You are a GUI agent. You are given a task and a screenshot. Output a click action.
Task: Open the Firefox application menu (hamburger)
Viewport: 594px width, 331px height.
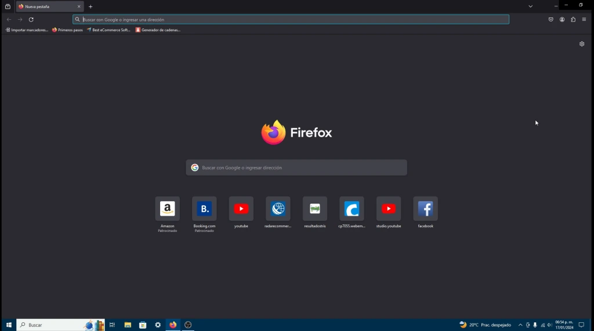point(584,19)
